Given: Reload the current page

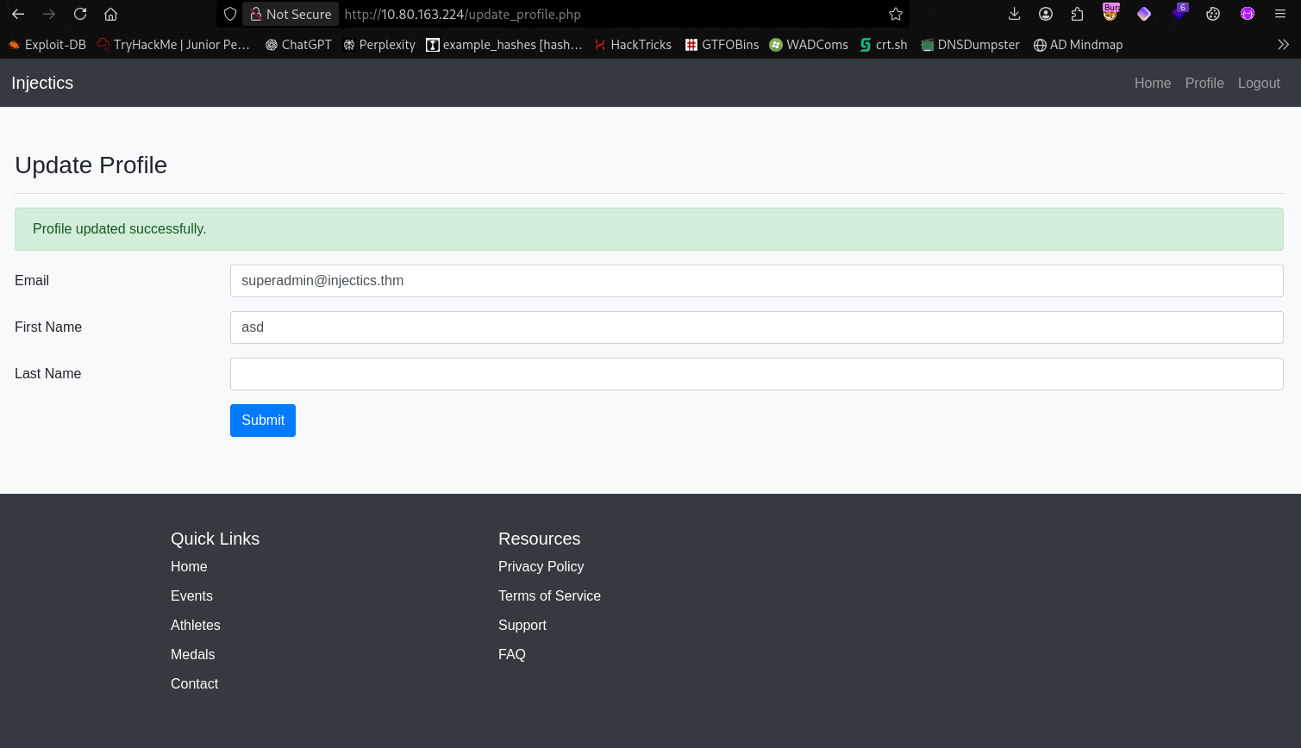Looking at the screenshot, I should point(80,14).
